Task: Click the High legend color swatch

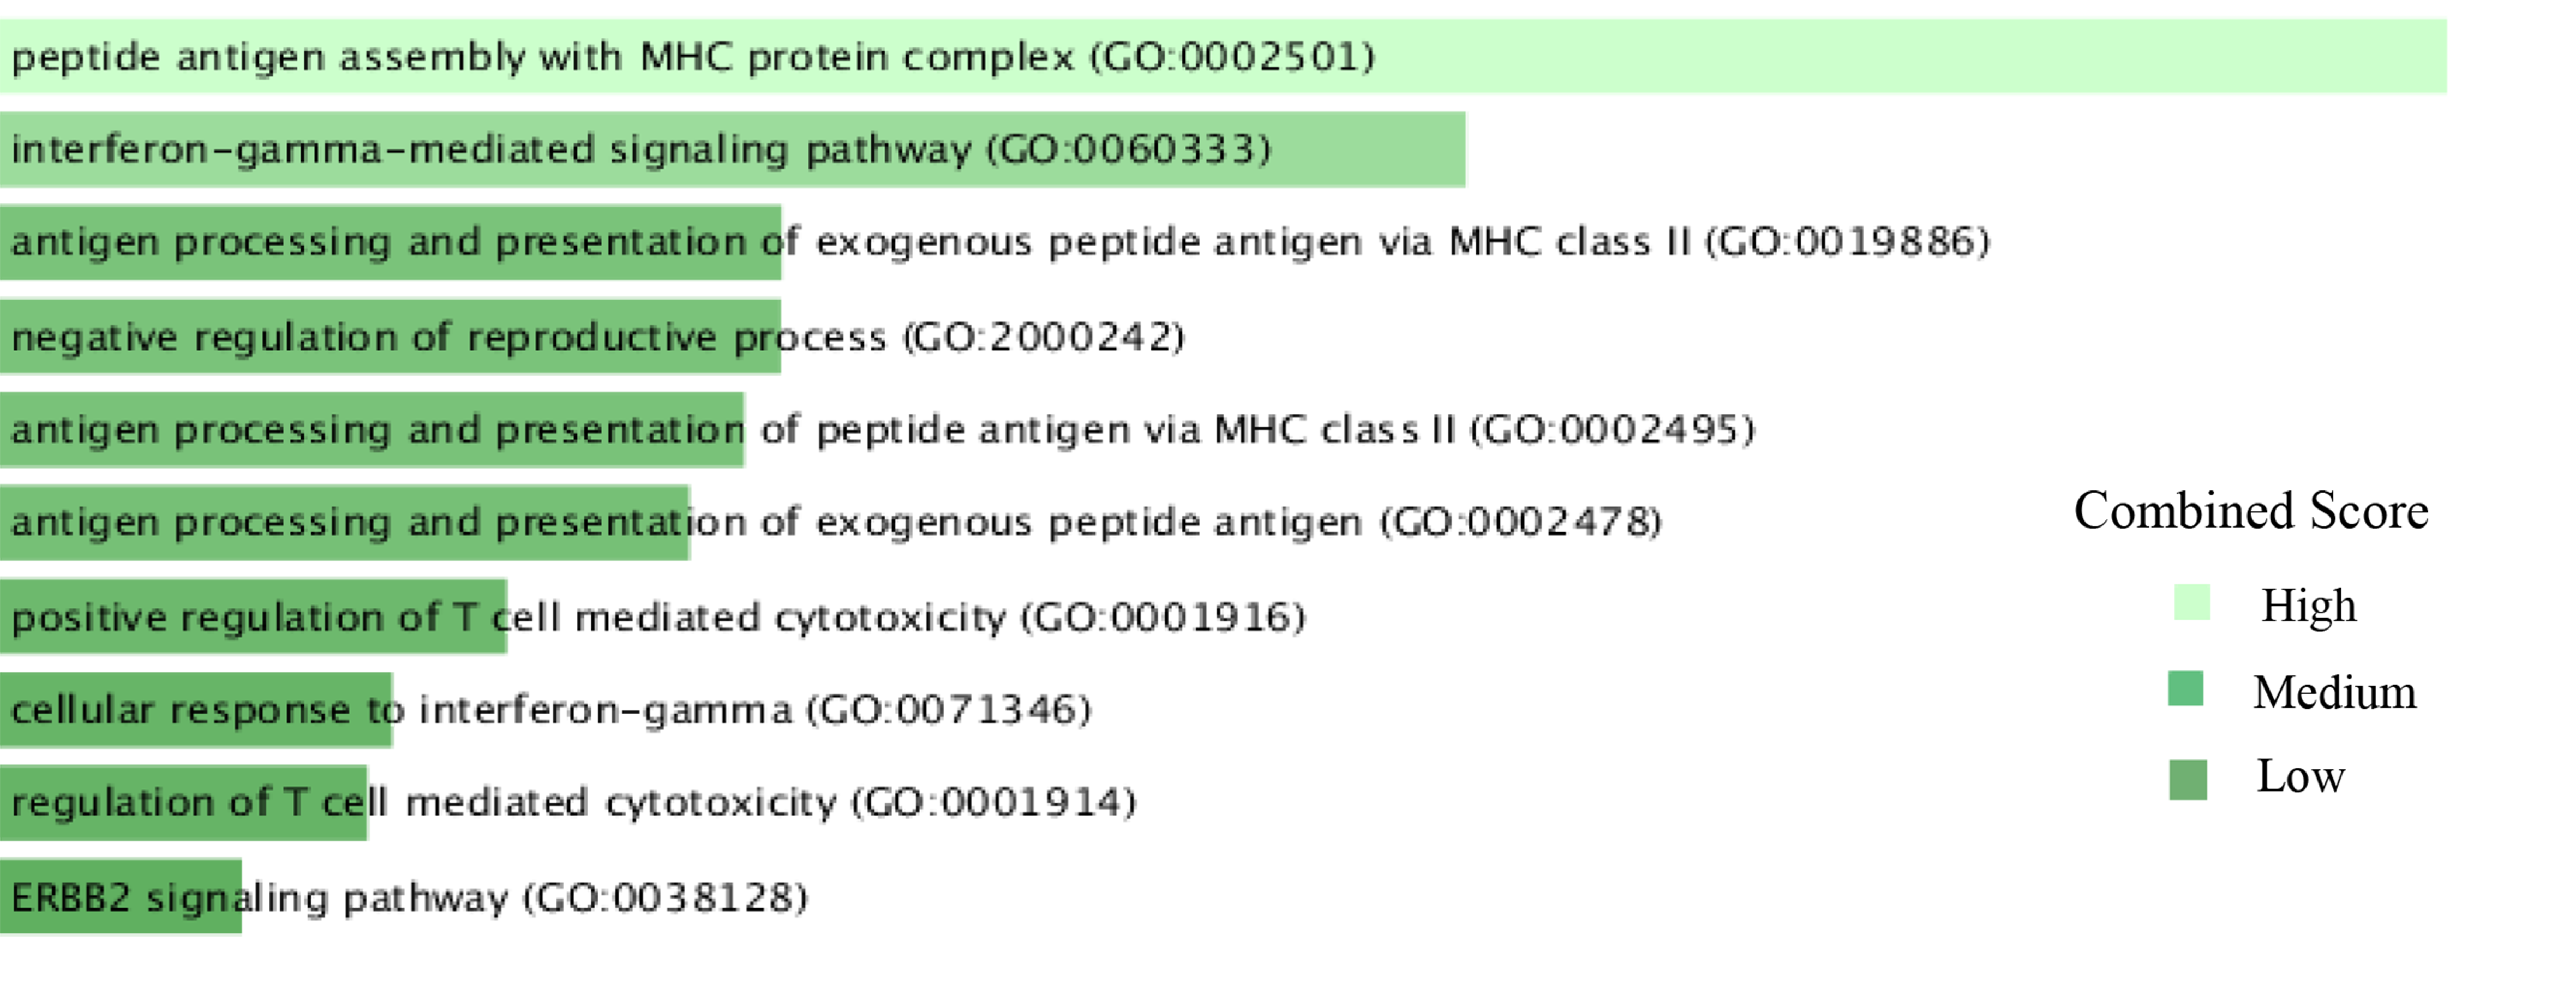Action: [2192, 603]
